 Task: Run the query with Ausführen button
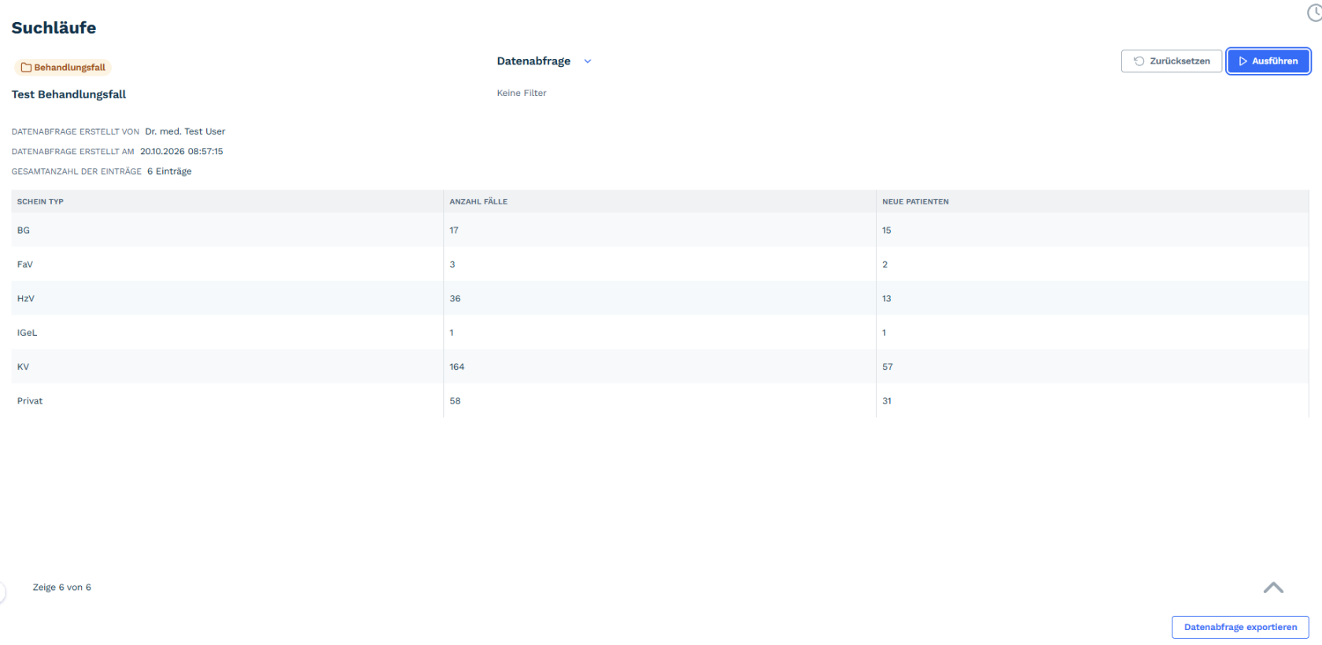[x=1268, y=61]
